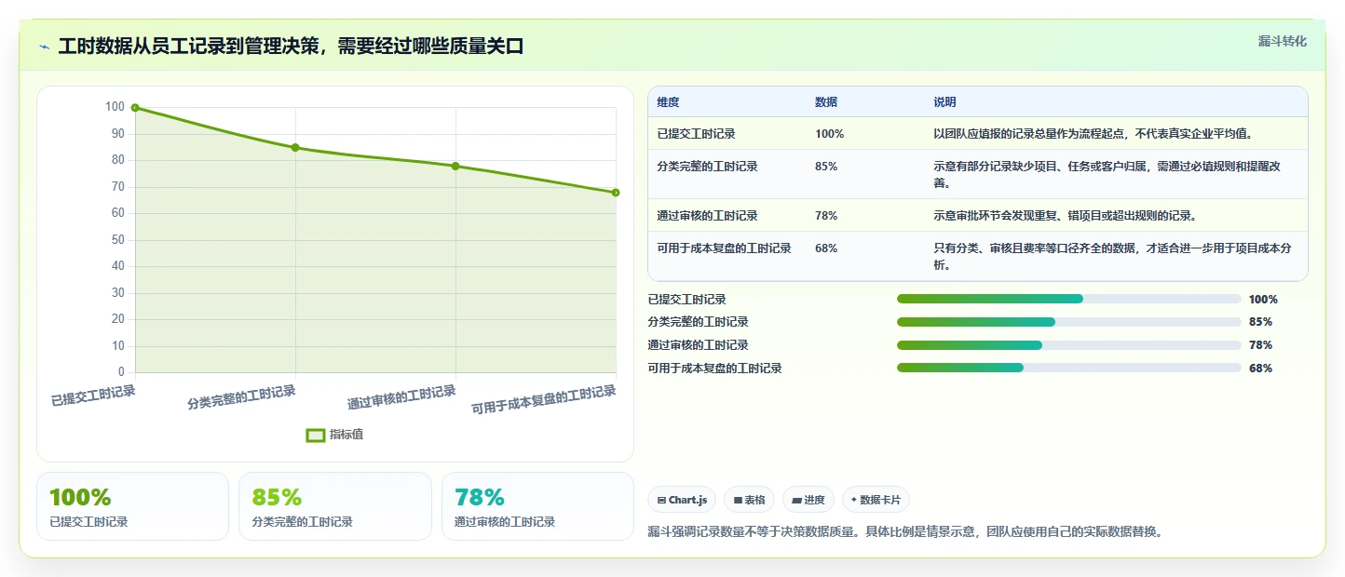Select the 可用于成本复盘的工时记录 table cell
Screen dimensions: 1345x577
pyautogui.click(x=724, y=248)
